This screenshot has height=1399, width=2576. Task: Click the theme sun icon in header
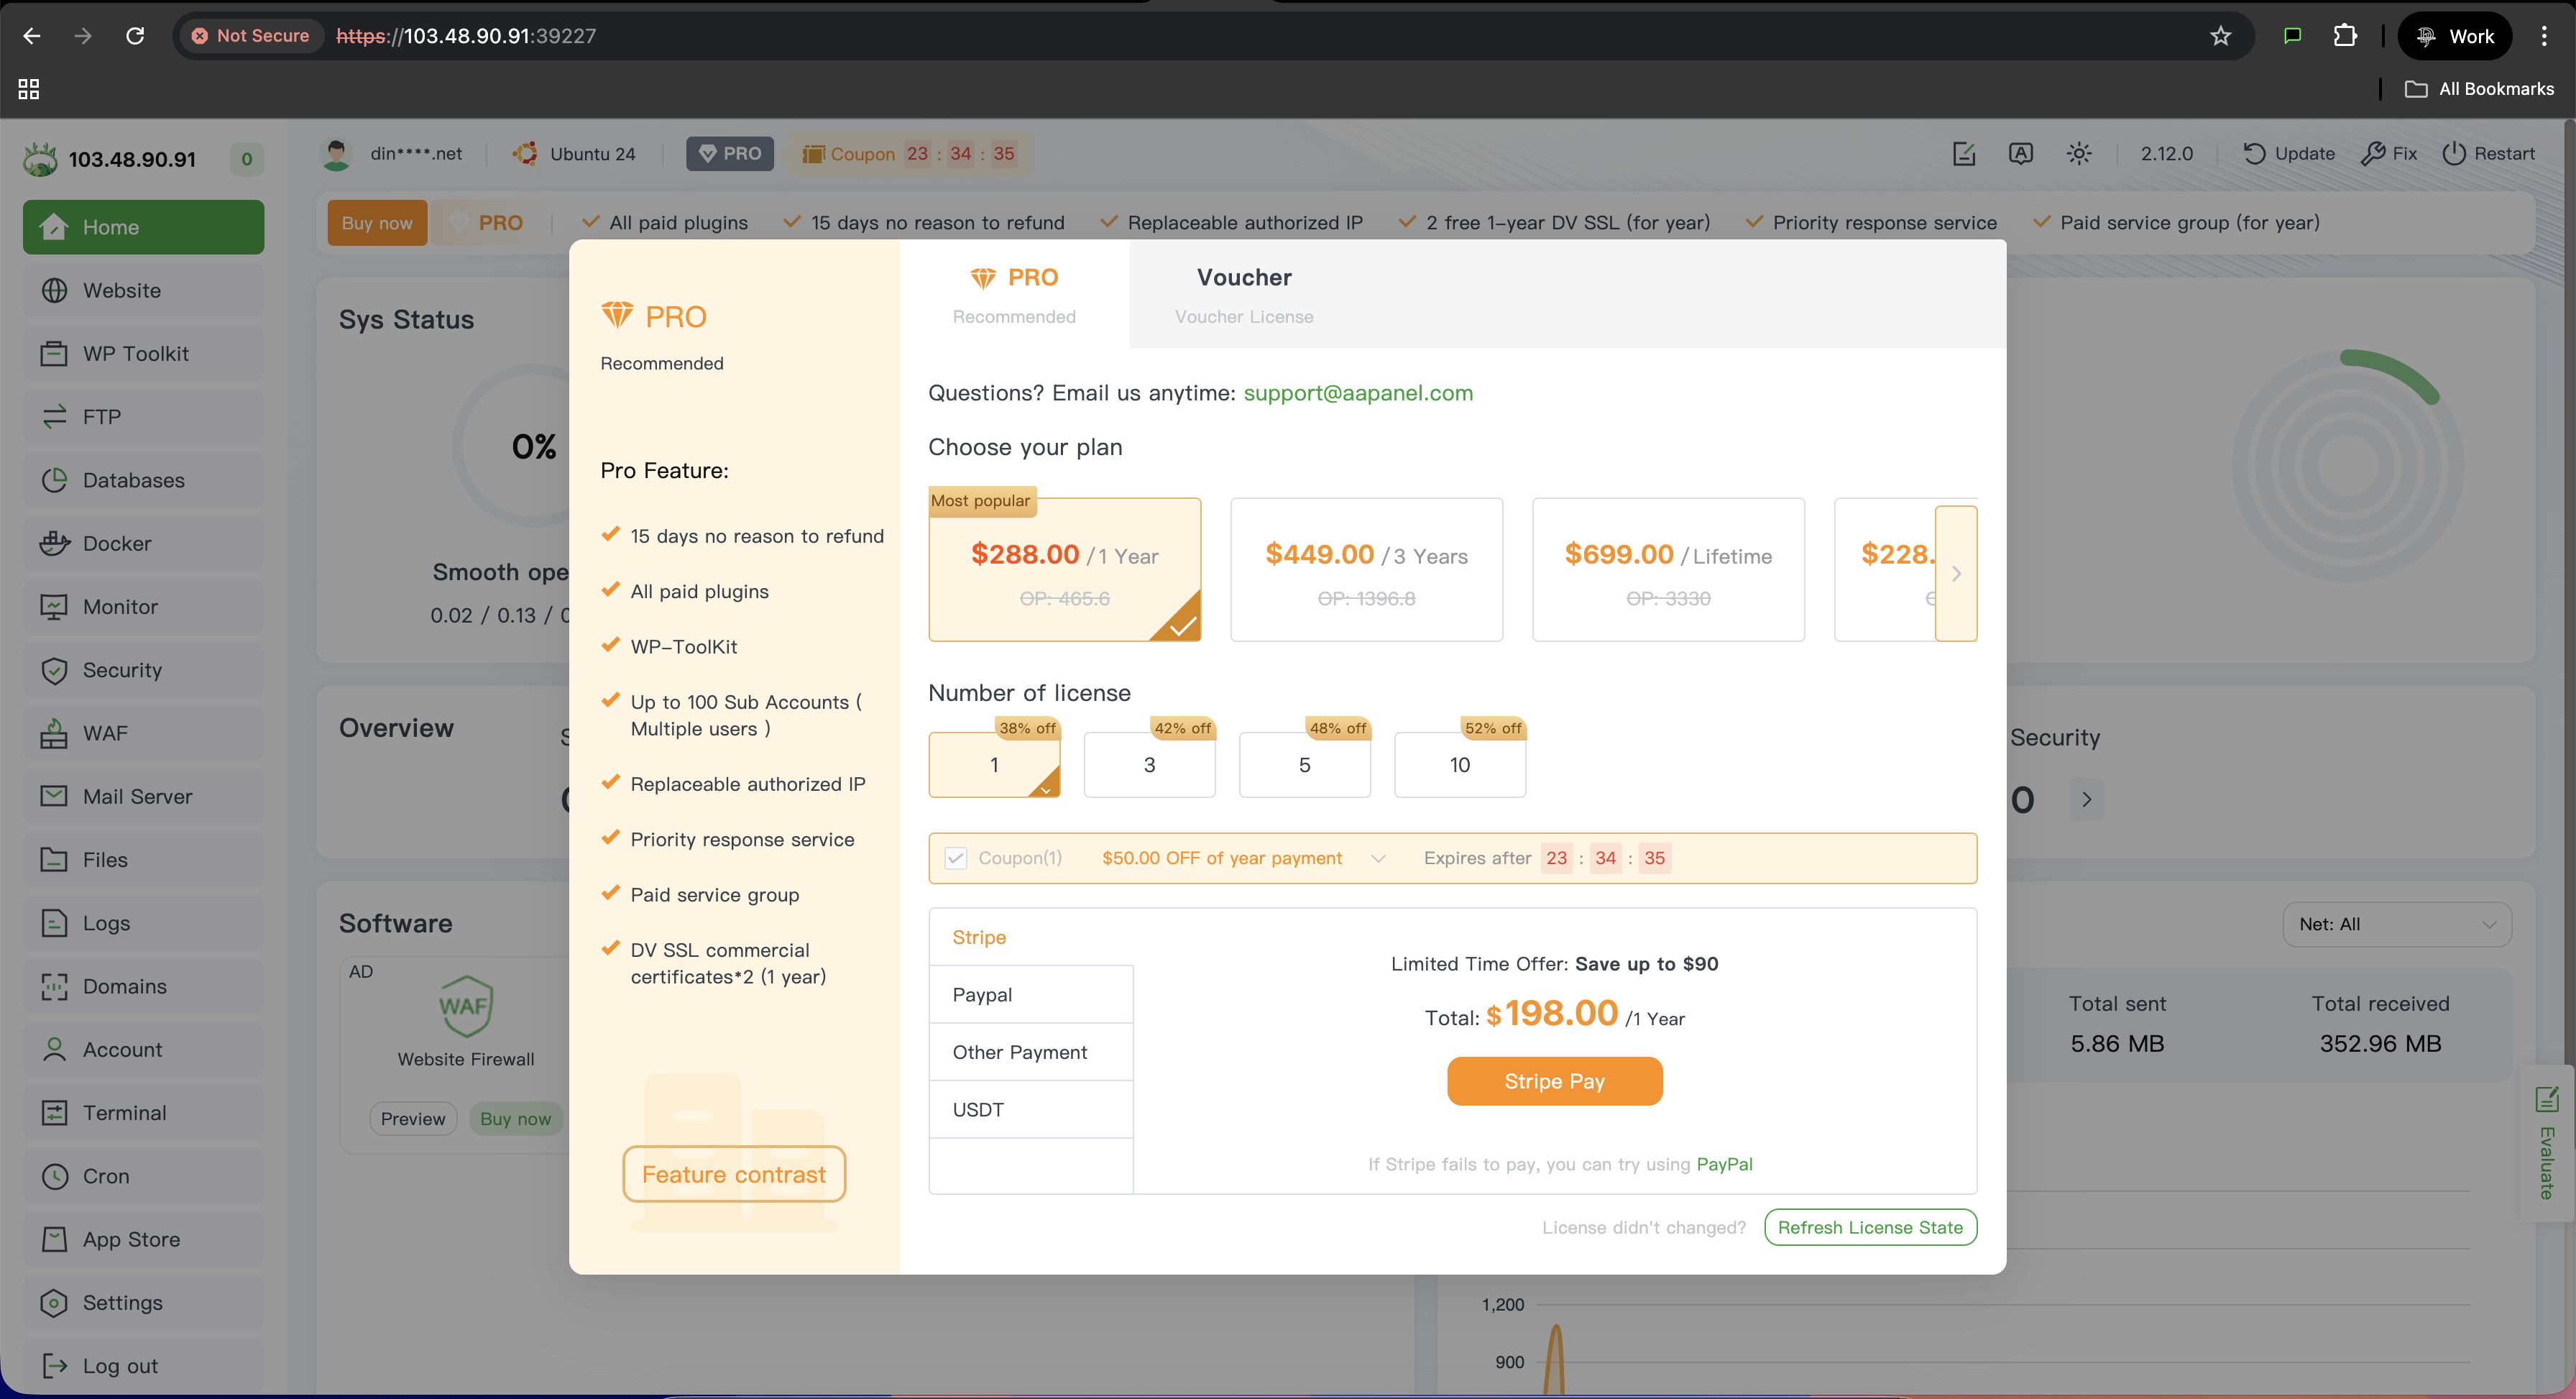tap(2079, 154)
